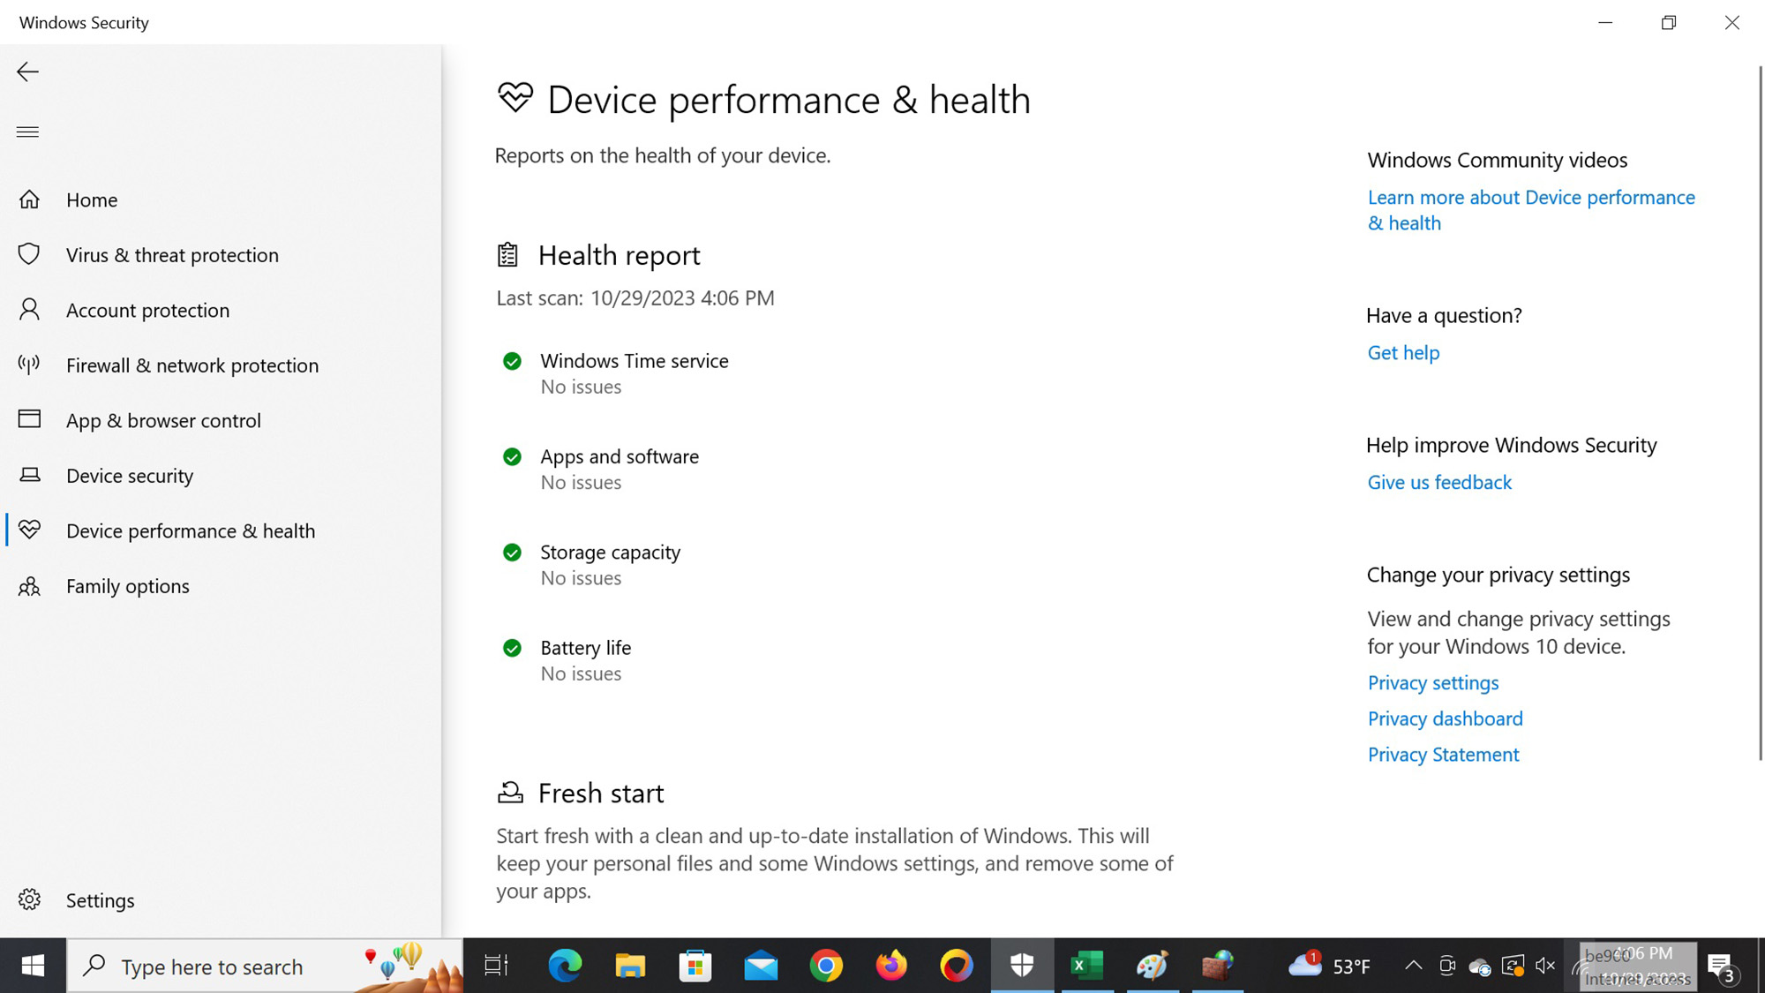Click App & browser control window icon
This screenshot has height=993, width=1765.
29,419
